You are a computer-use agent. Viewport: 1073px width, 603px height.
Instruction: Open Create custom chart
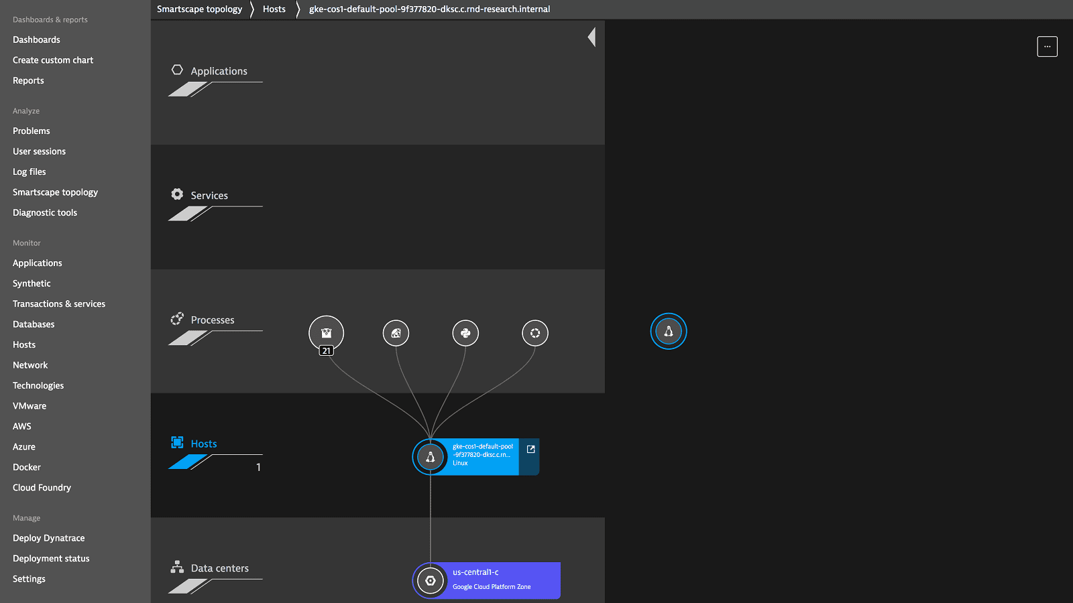53,60
